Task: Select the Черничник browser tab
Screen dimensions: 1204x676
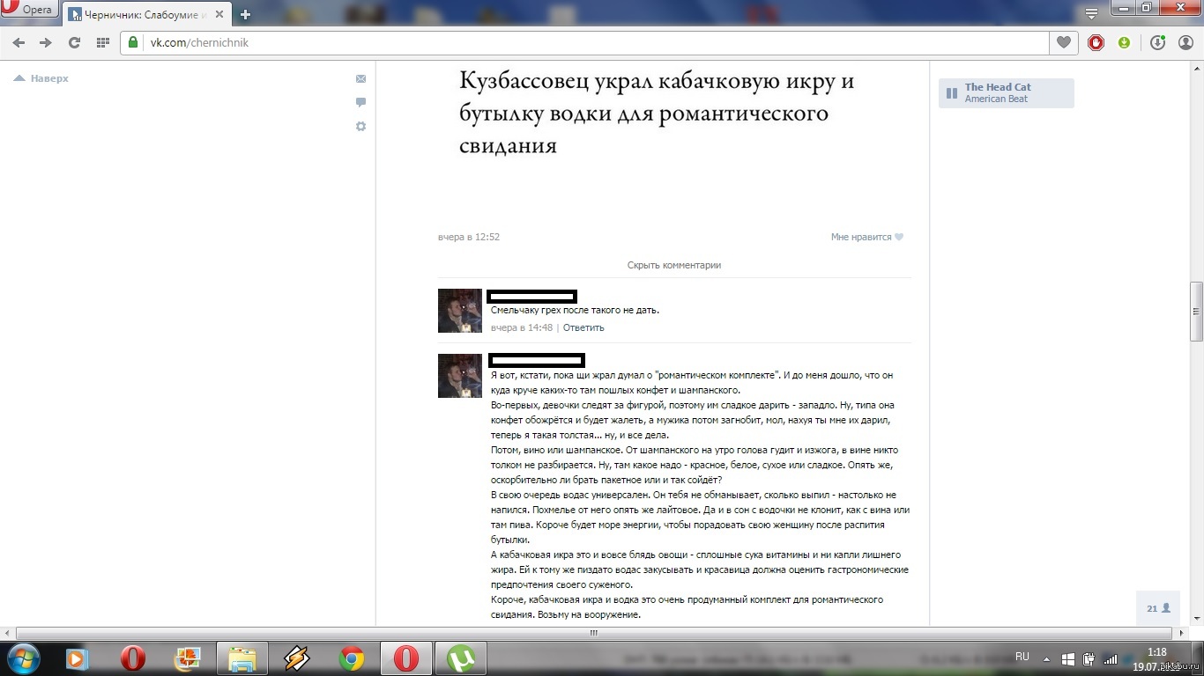Action: [145, 14]
